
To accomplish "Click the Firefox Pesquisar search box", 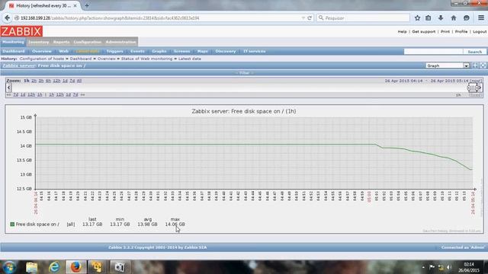I will tap(363, 18).
